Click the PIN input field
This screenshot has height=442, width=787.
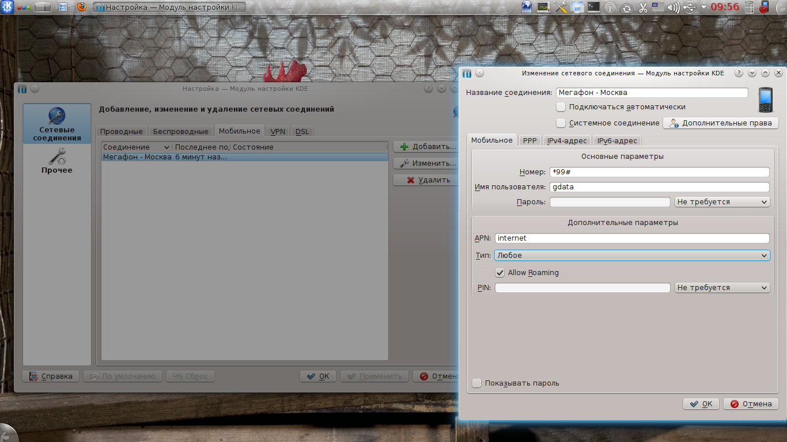(582, 288)
